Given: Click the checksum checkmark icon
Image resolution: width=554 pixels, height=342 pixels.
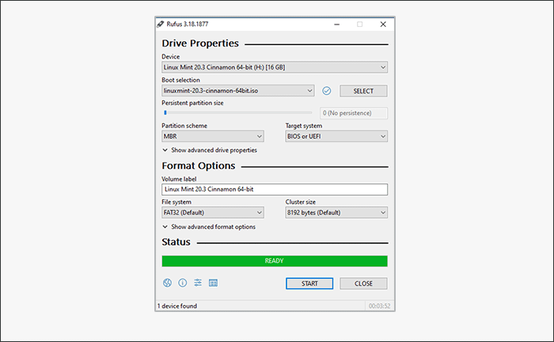Looking at the screenshot, I should (327, 91).
